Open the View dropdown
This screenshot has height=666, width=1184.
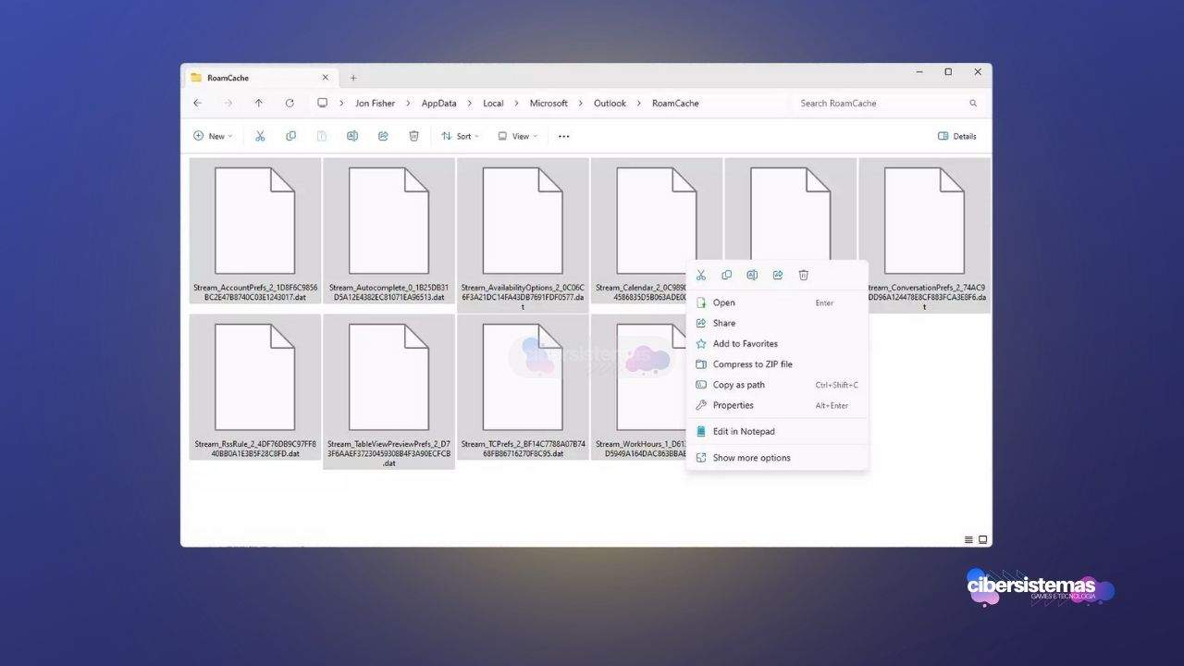(x=517, y=136)
